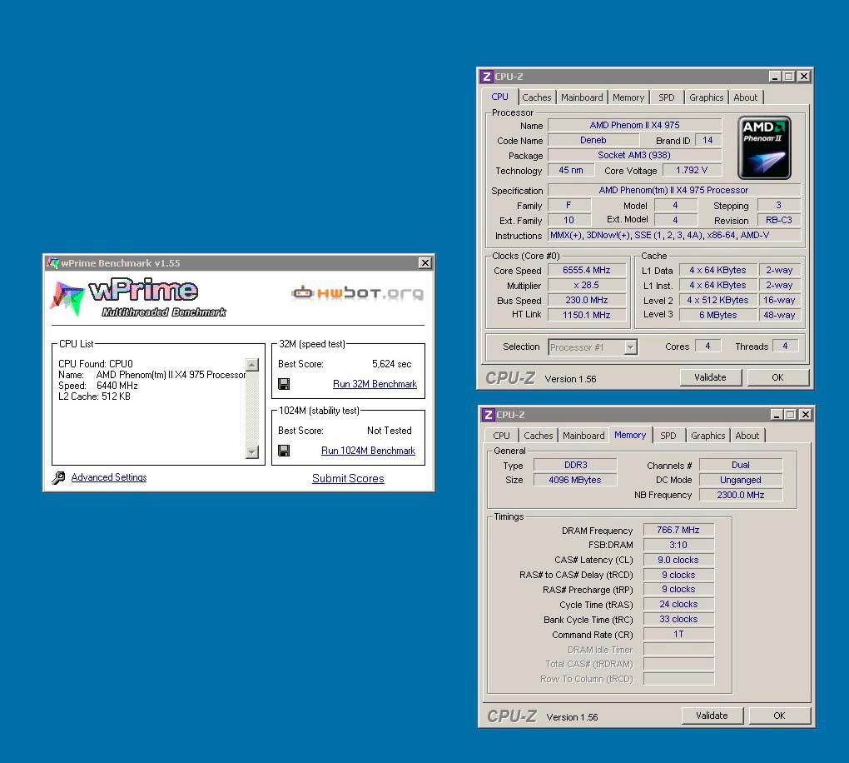The width and height of the screenshot is (849, 763).
Task: Click Run 32M Benchmark link
Action: 375,384
